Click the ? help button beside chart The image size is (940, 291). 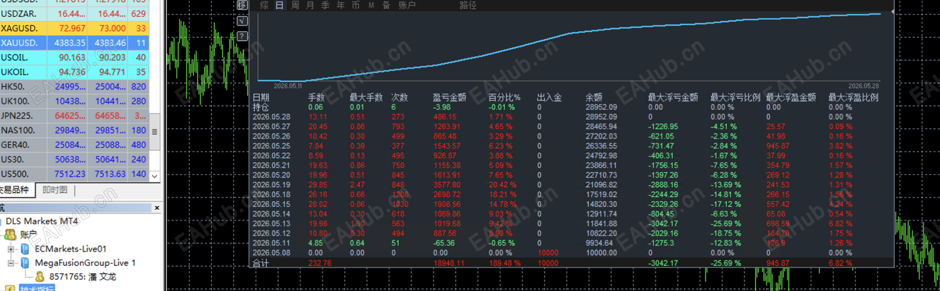click(x=242, y=36)
